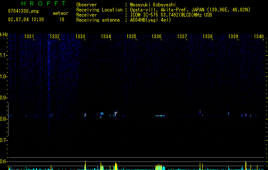This screenshot has height=170, width=268.
Task: Click the kHz axis unit label
Action: coord(4,34)
